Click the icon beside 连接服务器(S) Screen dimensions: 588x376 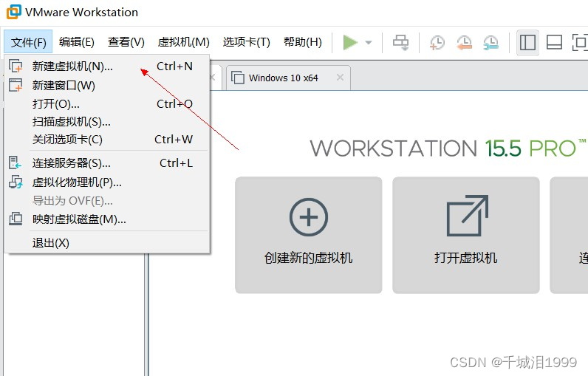click(16, 163)
